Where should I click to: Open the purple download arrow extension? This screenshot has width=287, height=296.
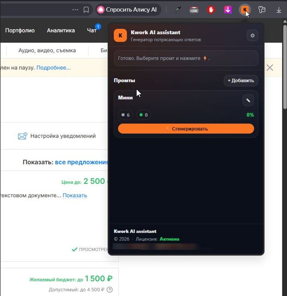pos(228,10)
